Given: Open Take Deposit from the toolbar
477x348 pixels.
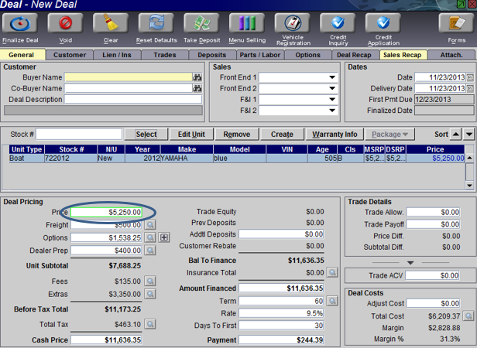Looking at the screenshot, I should pyautogui.click(x=201, y=23).
